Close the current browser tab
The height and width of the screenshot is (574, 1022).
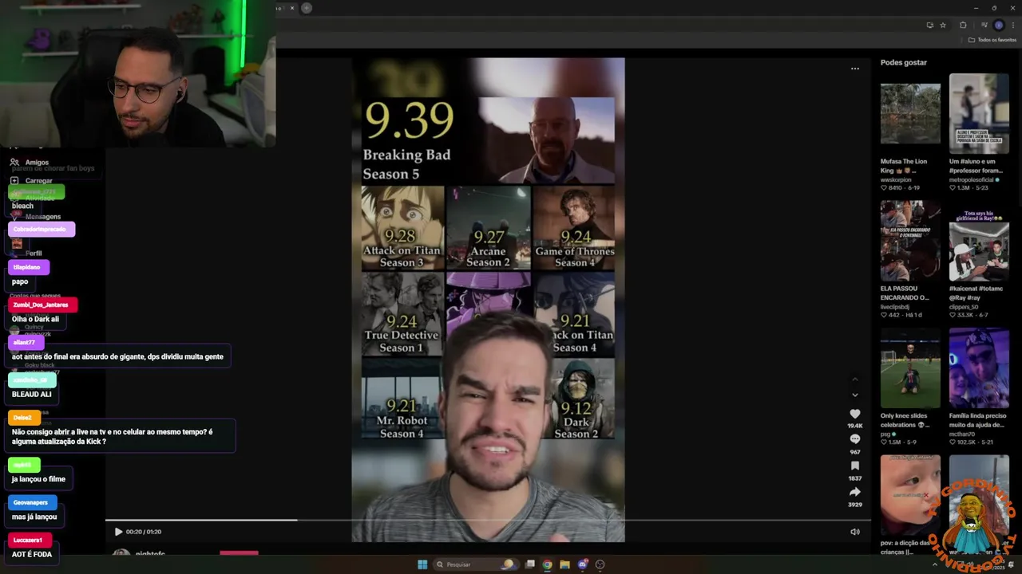click(291, 8)
